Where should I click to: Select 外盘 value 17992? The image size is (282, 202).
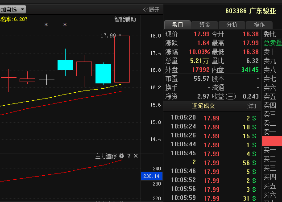pos(201,70)
